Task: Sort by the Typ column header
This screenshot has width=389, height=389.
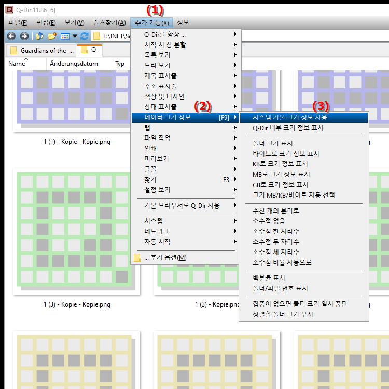Action: [x=120, y=64]
